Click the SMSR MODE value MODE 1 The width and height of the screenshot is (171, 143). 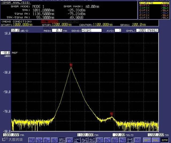pyautogui.click(x=38, y=6)
